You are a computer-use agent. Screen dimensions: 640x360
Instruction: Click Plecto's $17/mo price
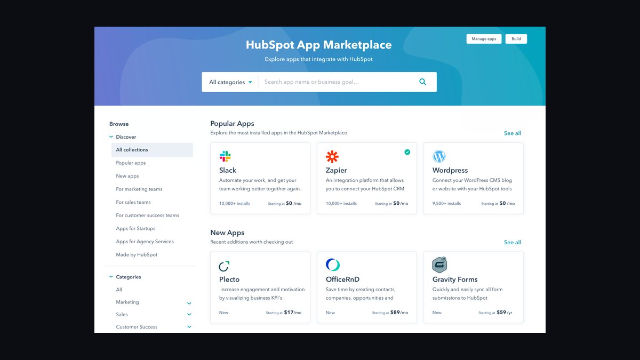[x=293, y=313]
